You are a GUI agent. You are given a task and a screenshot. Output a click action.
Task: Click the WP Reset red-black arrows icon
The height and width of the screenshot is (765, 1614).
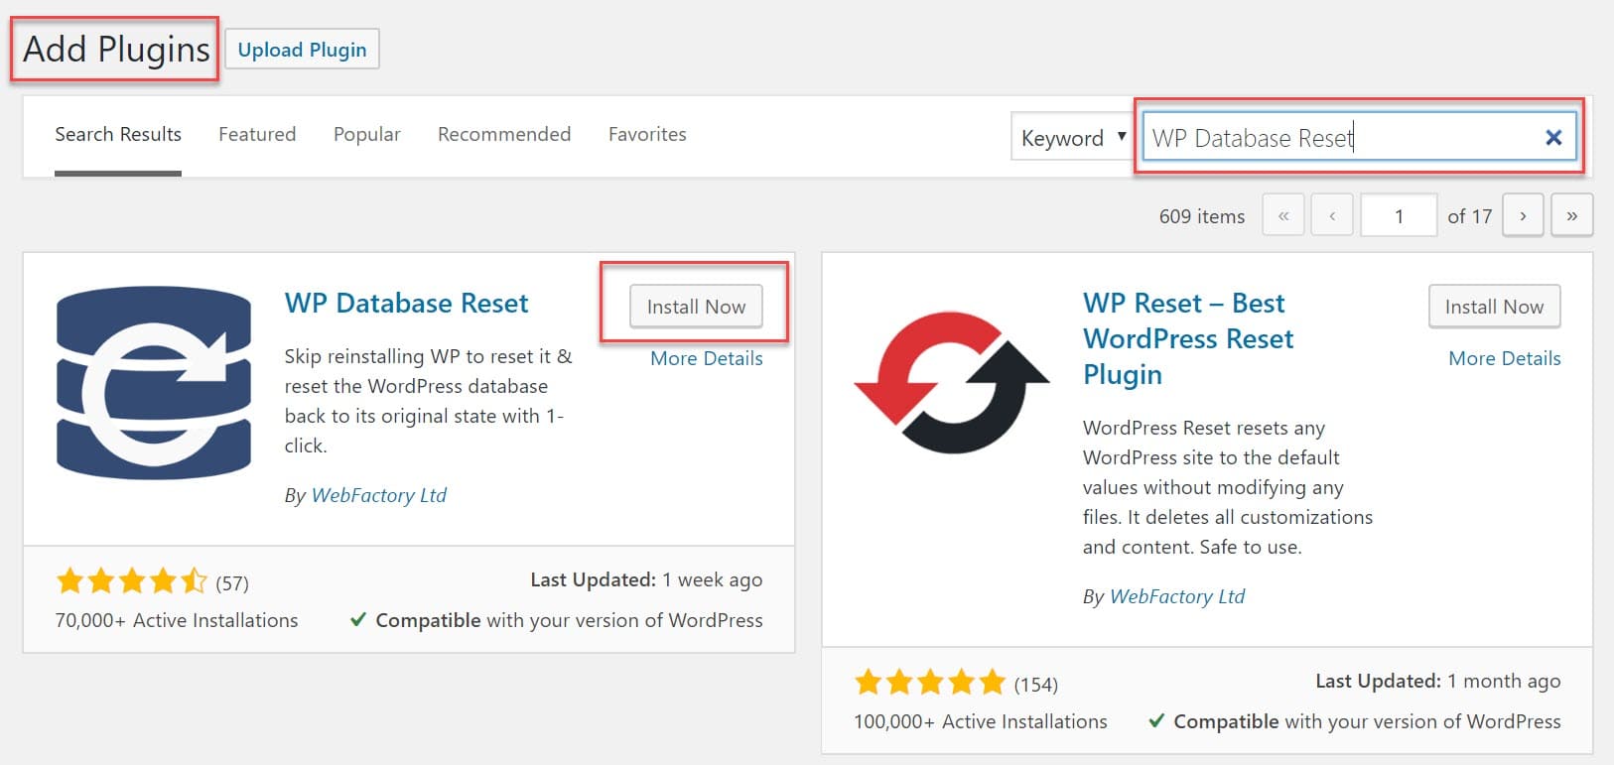pos(952,383)
